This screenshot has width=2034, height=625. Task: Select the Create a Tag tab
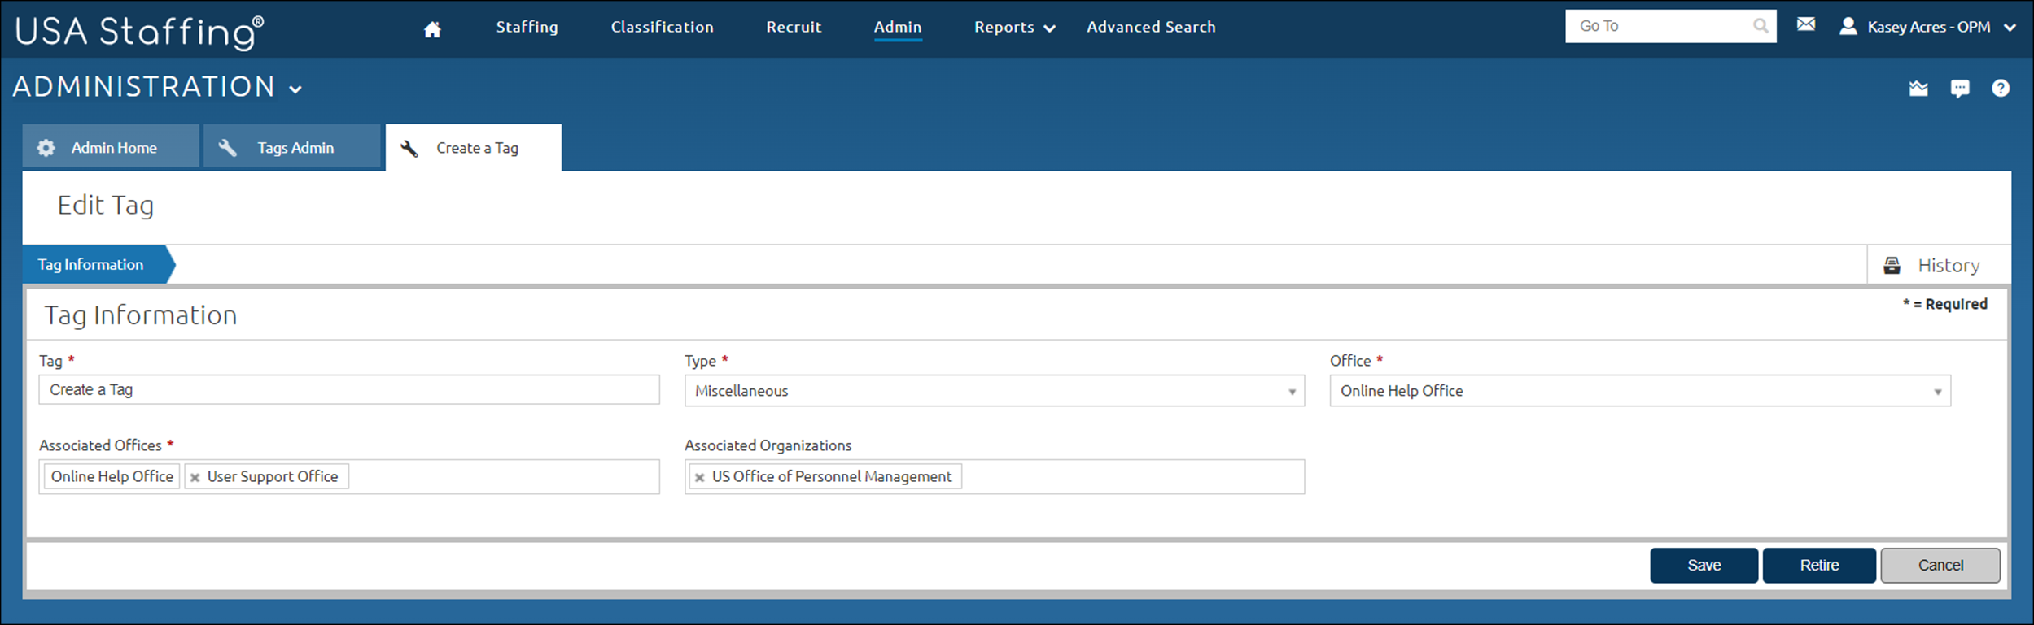coord(474,147)
